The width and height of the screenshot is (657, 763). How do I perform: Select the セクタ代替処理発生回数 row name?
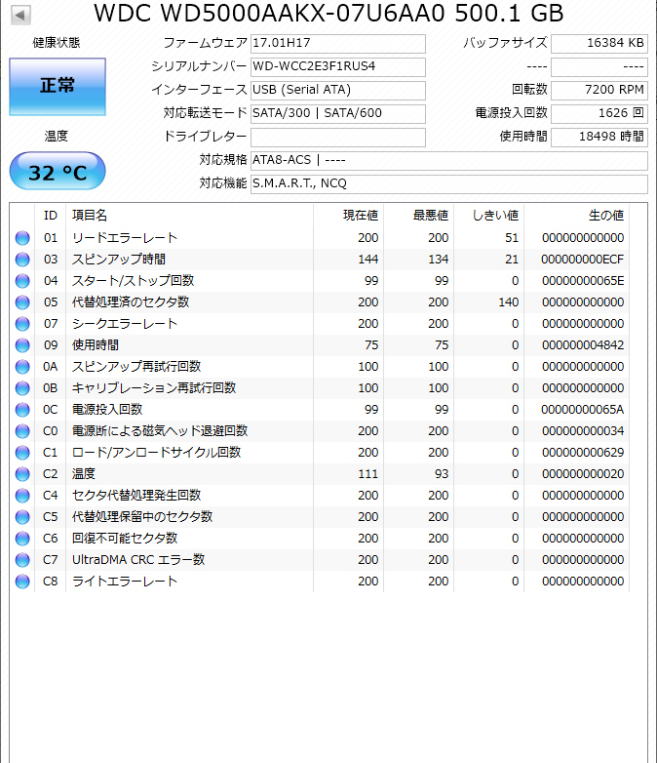pyautogui.click(x=136, y=496)
